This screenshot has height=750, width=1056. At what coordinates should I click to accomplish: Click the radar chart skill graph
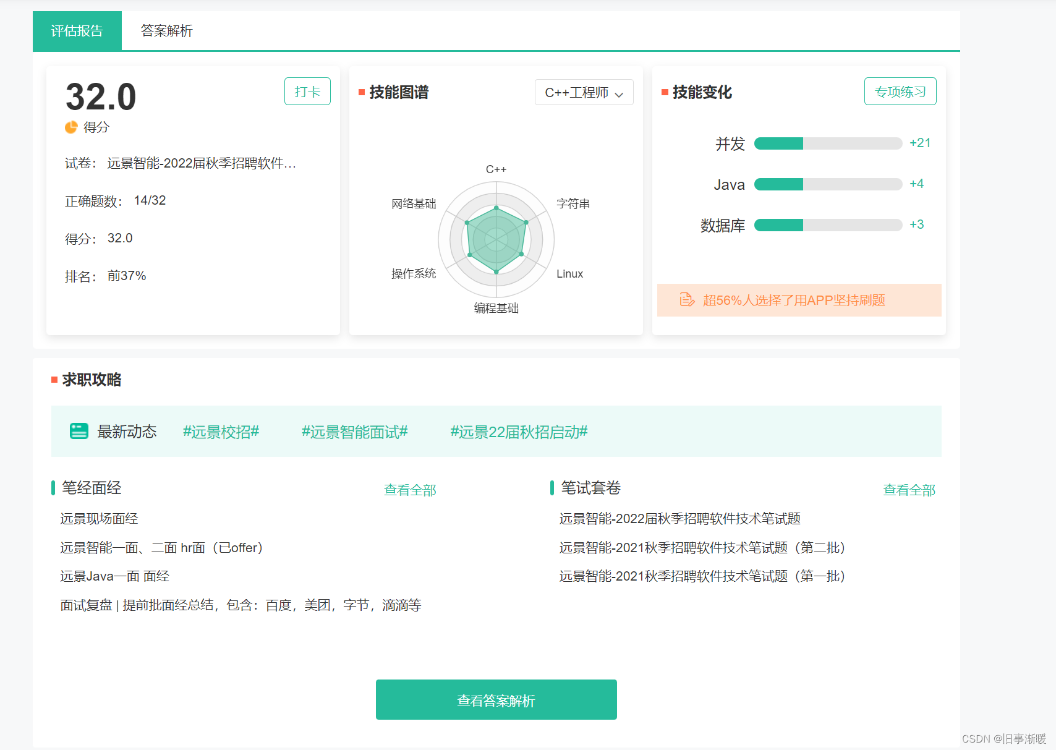click(496, 239)
